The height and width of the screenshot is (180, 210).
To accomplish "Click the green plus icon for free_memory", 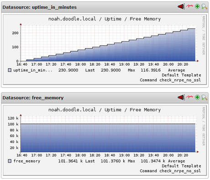I will tap(197, 97).
